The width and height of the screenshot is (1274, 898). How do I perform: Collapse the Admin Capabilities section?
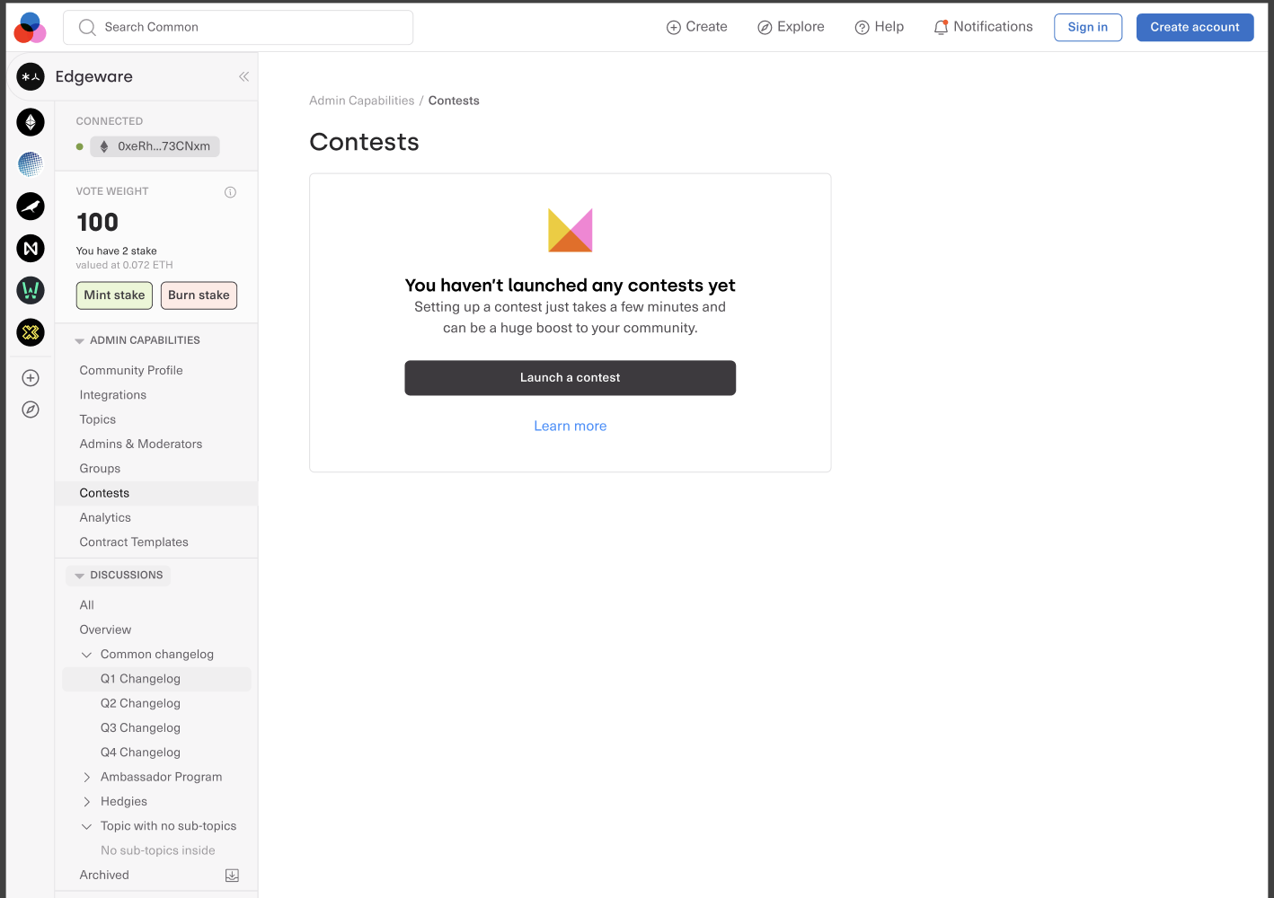click(x=80, y=341)
